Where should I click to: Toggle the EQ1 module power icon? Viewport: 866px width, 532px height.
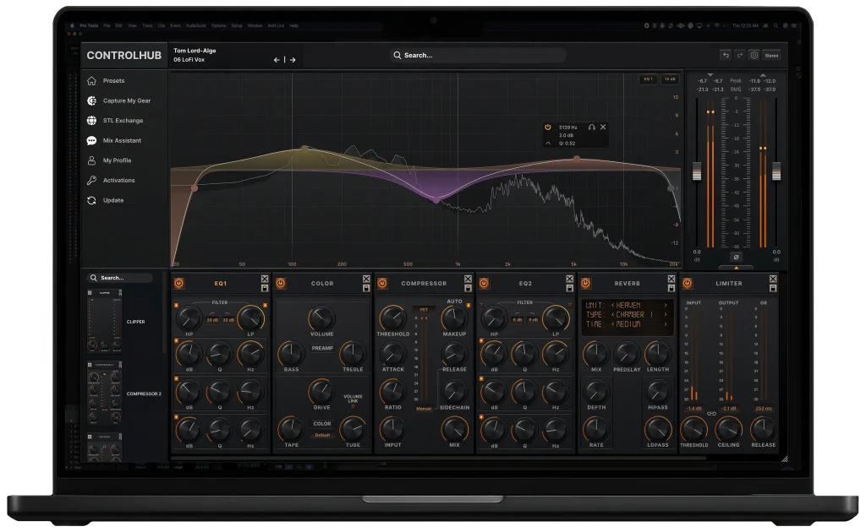180,284
